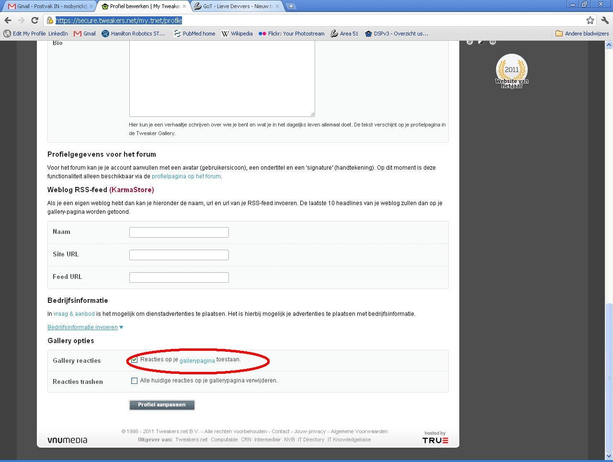Click the browser Forward arrow
This screenshot has width=613, height=462.
coord(21,20)
